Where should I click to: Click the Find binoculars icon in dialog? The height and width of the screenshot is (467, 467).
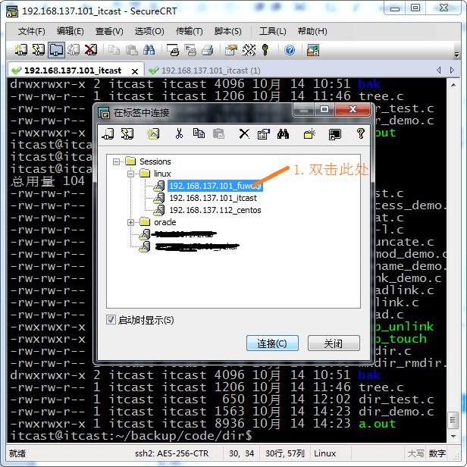[x=284, y=133]
